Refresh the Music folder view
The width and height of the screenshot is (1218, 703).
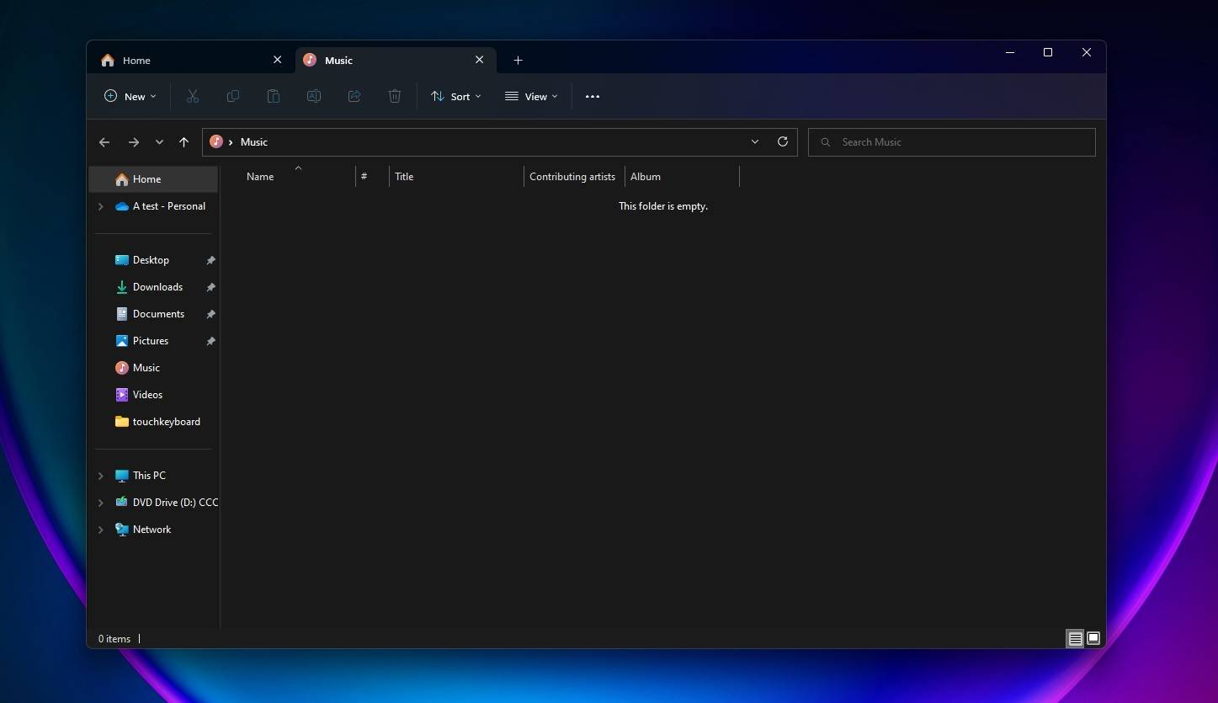tap(782, 141)
